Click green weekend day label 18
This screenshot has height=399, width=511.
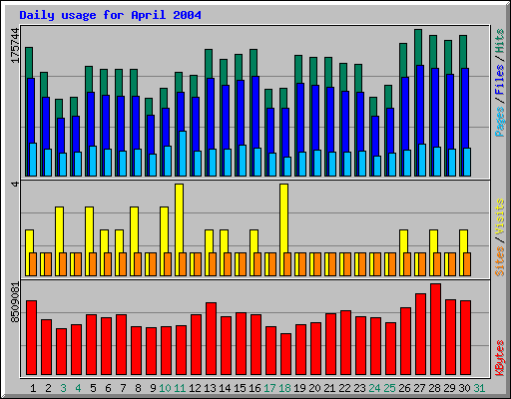click(284, 388)
